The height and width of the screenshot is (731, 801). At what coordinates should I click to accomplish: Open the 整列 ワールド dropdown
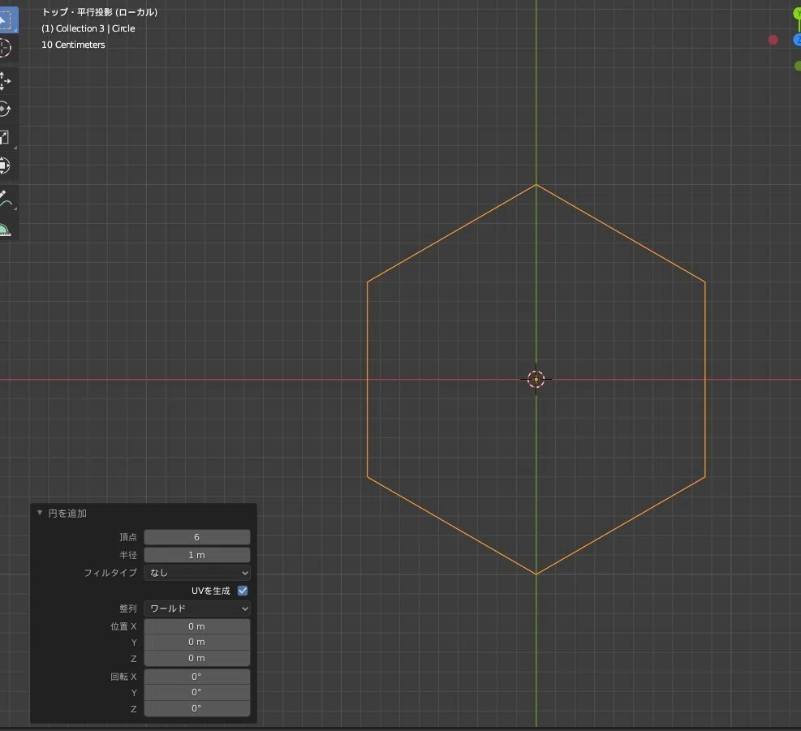[x=197, y=608]
